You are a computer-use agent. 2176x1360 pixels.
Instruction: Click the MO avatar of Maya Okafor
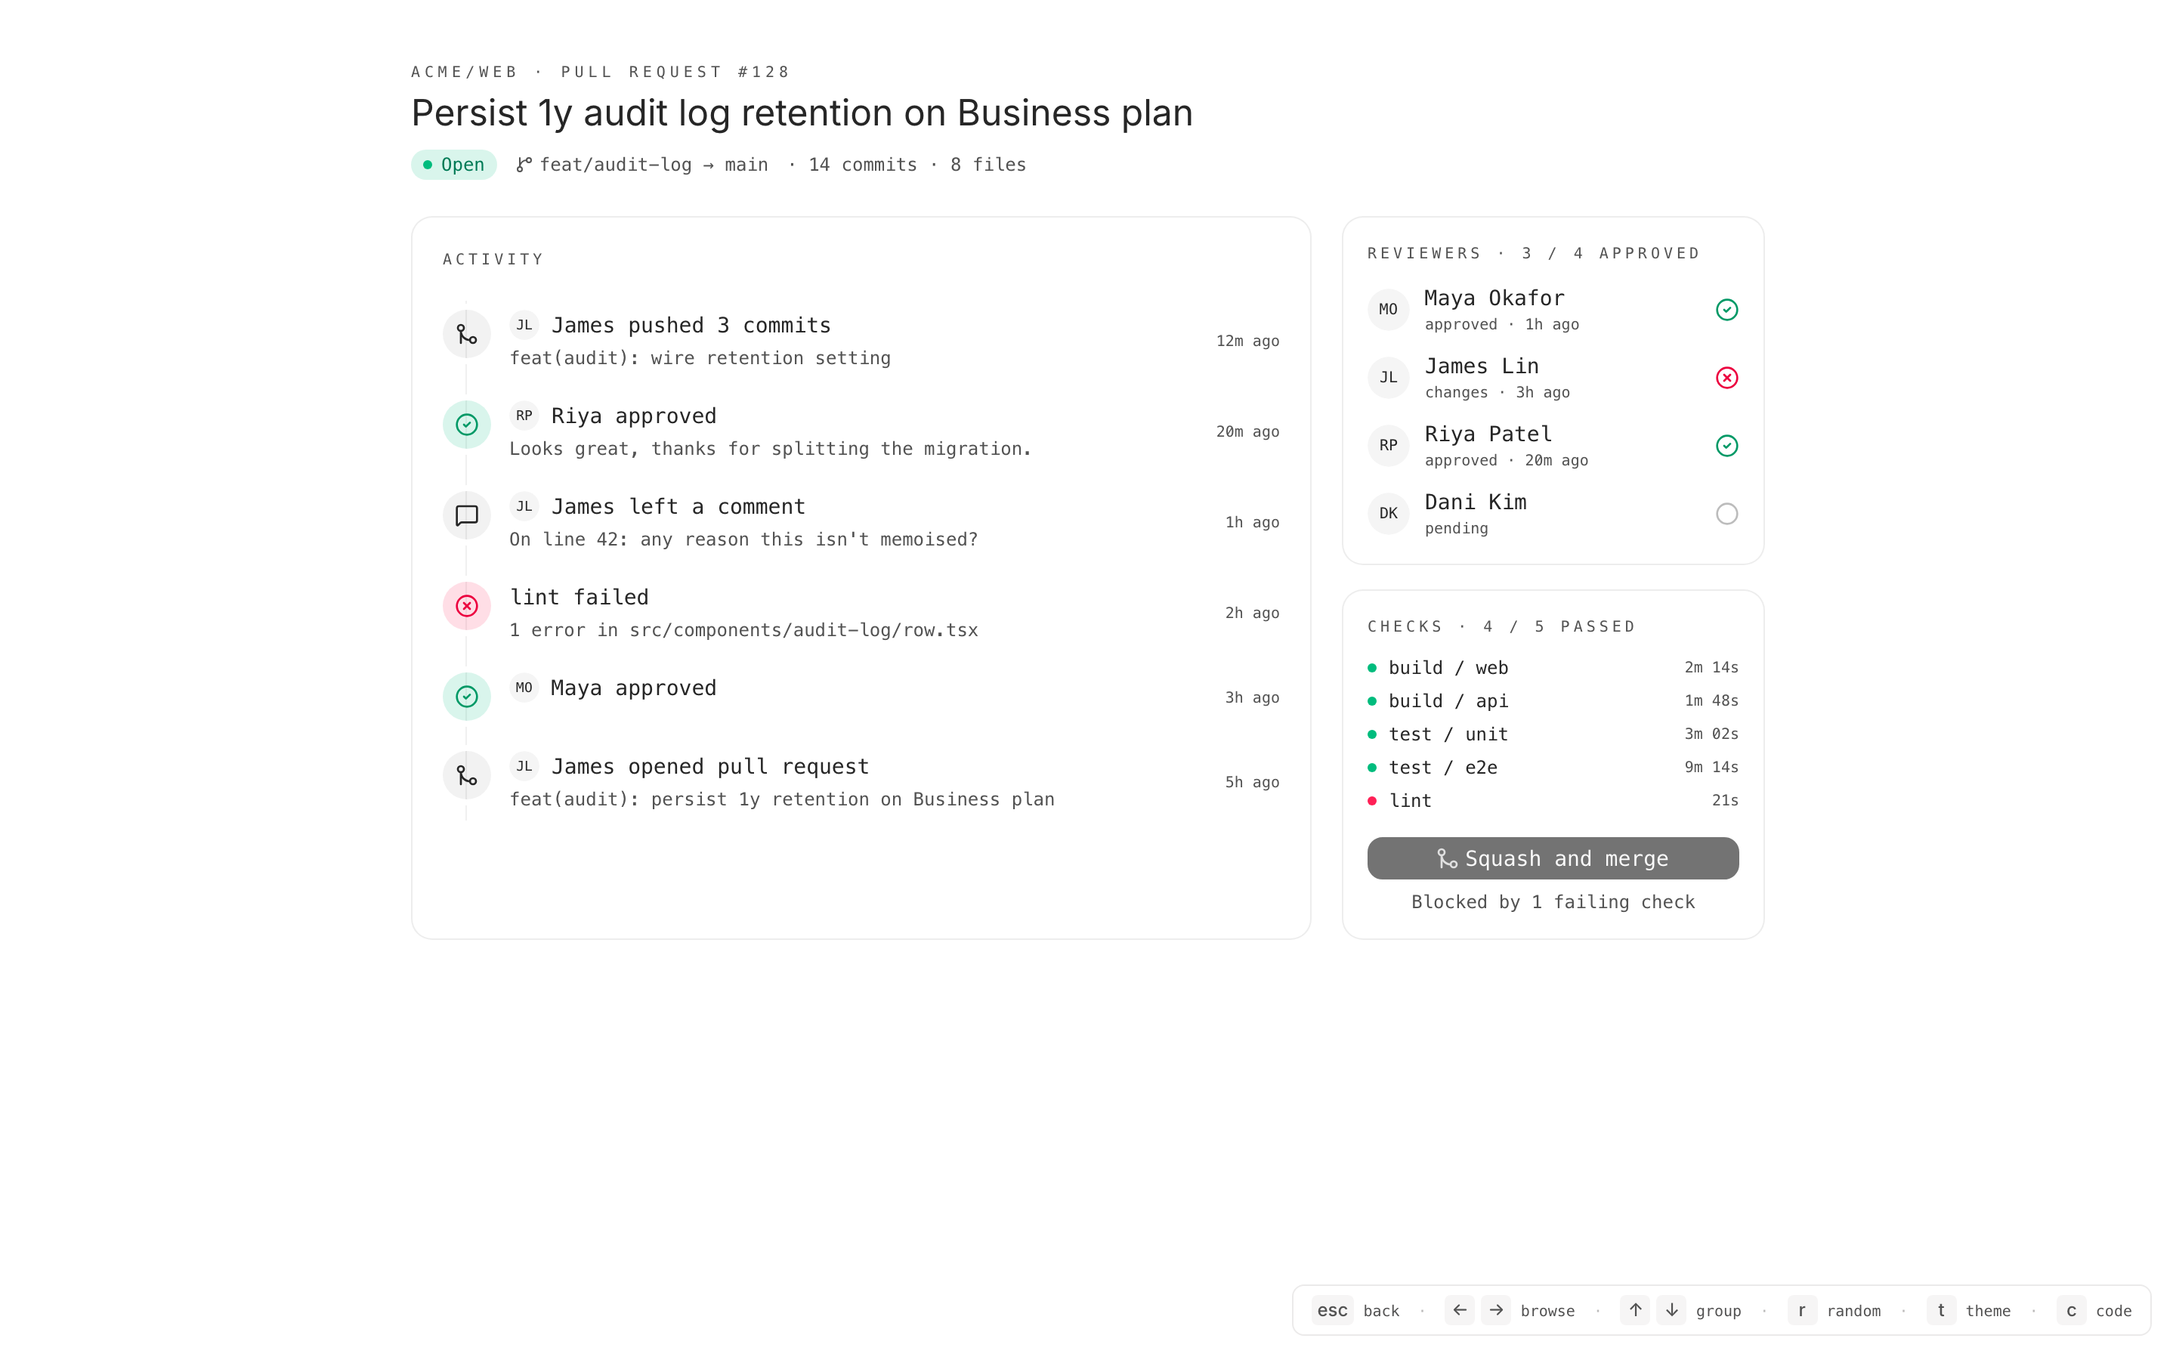click(1388, 310)
